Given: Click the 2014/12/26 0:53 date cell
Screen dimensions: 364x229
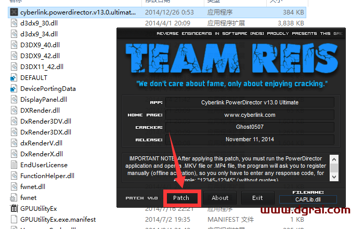Looking at the screenshot, I should 169,12.
